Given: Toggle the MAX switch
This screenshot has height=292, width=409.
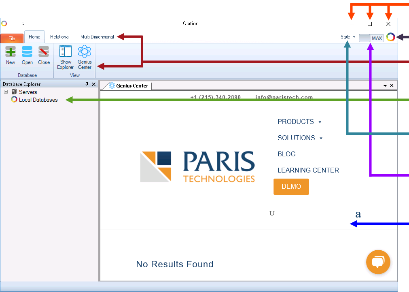Looking at the screenshot, I should pyautogui.click(x=371, y=37).
